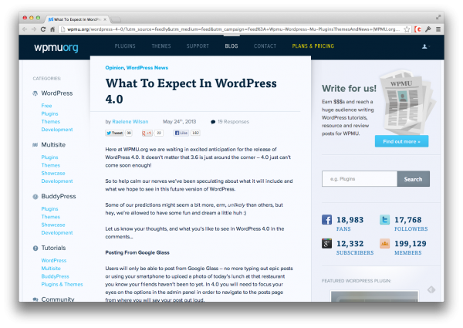The height and width of the screenshot is (328, 463).
Task: Click the May 24th, 2013 date
Action: point(179,122)
